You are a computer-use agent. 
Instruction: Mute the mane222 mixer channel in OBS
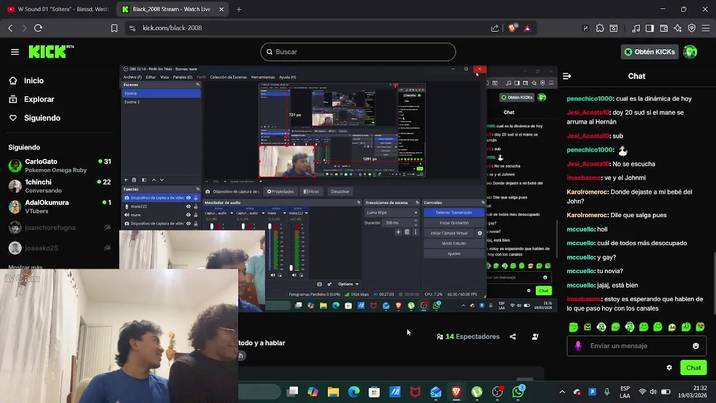pyautogui.click(x=293, y=275)
